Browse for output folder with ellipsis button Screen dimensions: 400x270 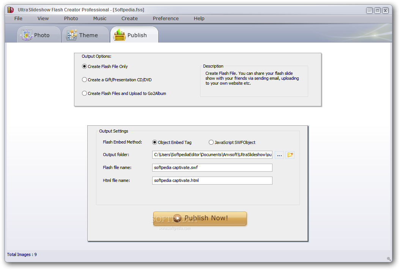tap(279, 155)
